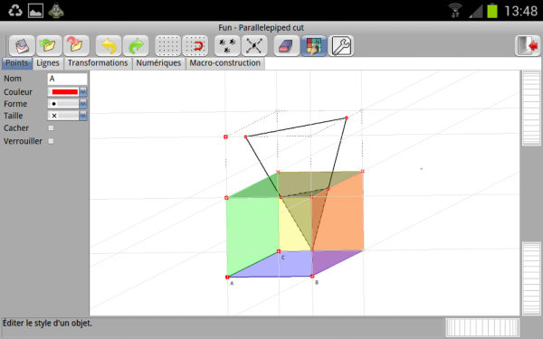Open the Taille dropdown
This screenshot has width=543, height=339.
(67, 116)
